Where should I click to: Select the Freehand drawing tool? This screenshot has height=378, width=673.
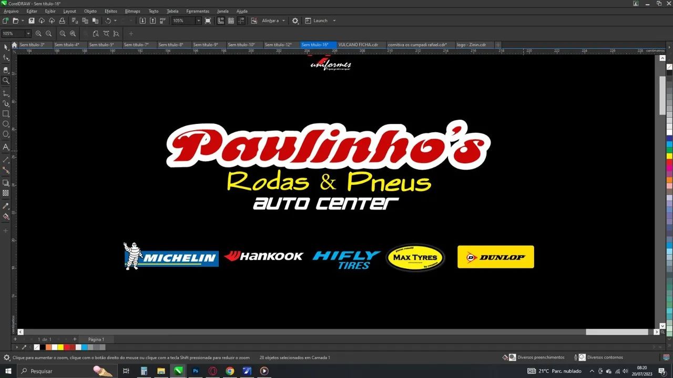point(6,93)
